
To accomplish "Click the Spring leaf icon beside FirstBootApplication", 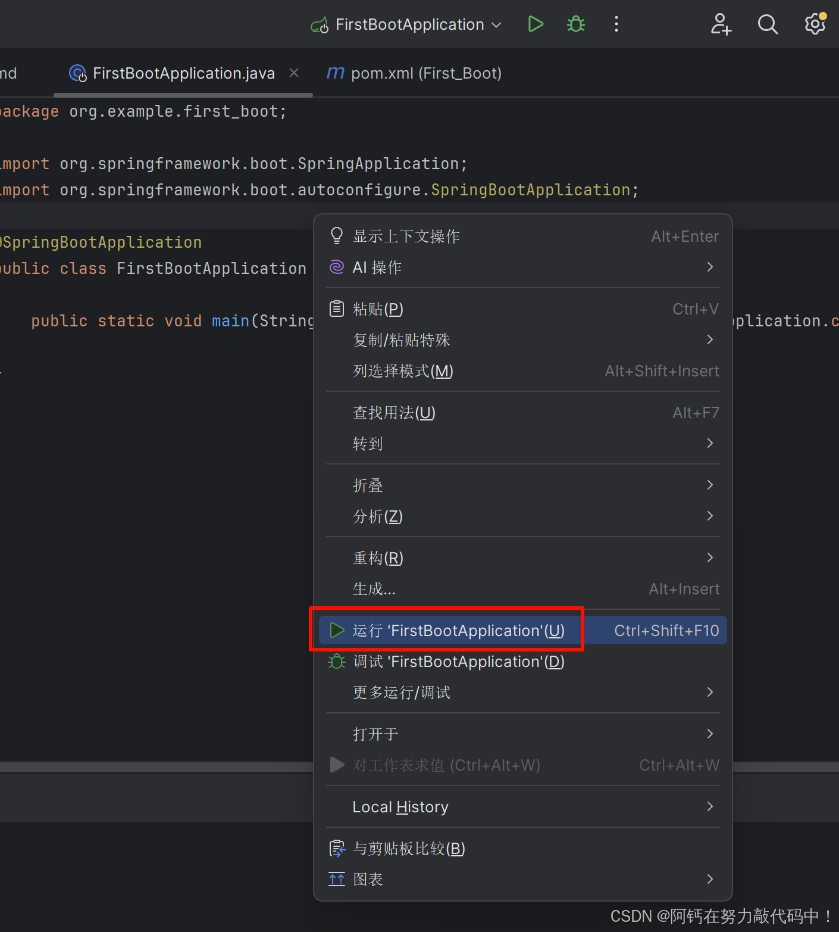I will 320,24.
